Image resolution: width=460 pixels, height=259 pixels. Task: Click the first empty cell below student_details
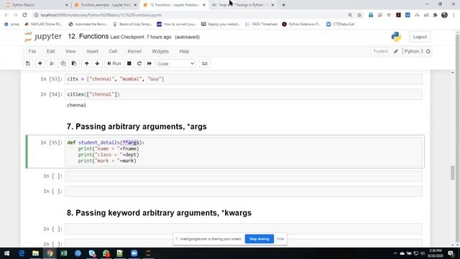tap(244, 176)
